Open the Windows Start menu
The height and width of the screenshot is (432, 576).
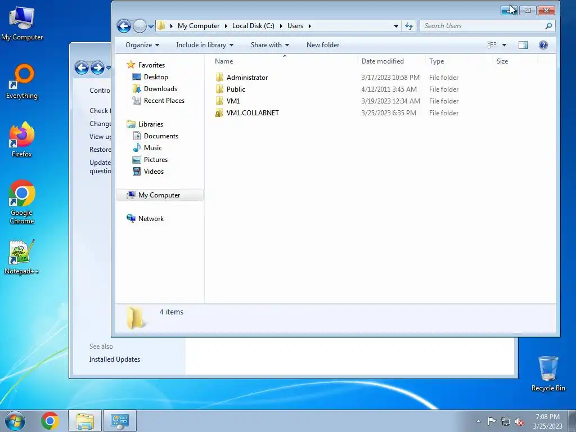pos(15,421)
